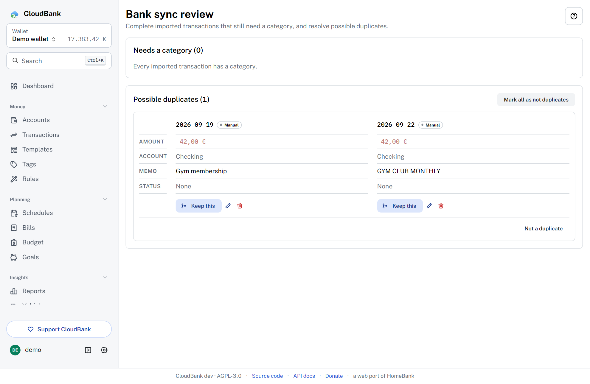Viewport: 590px width, 384px height.
Task: Collapse the Insights section chevron
Action: 105,277
